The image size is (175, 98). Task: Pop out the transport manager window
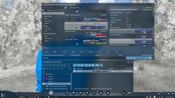click(x=128, y=62)
